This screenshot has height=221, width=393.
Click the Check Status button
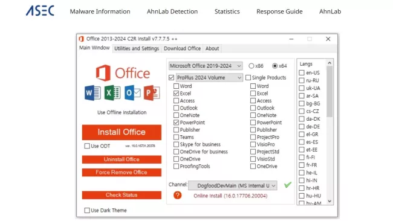pyautogui.click(x=122, y=195)
